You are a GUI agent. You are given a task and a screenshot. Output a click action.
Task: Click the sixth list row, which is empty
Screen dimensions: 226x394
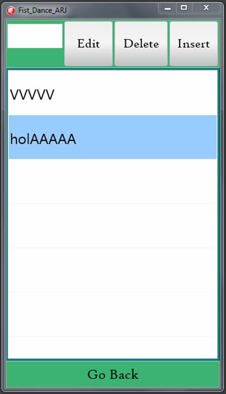(113, 314)
